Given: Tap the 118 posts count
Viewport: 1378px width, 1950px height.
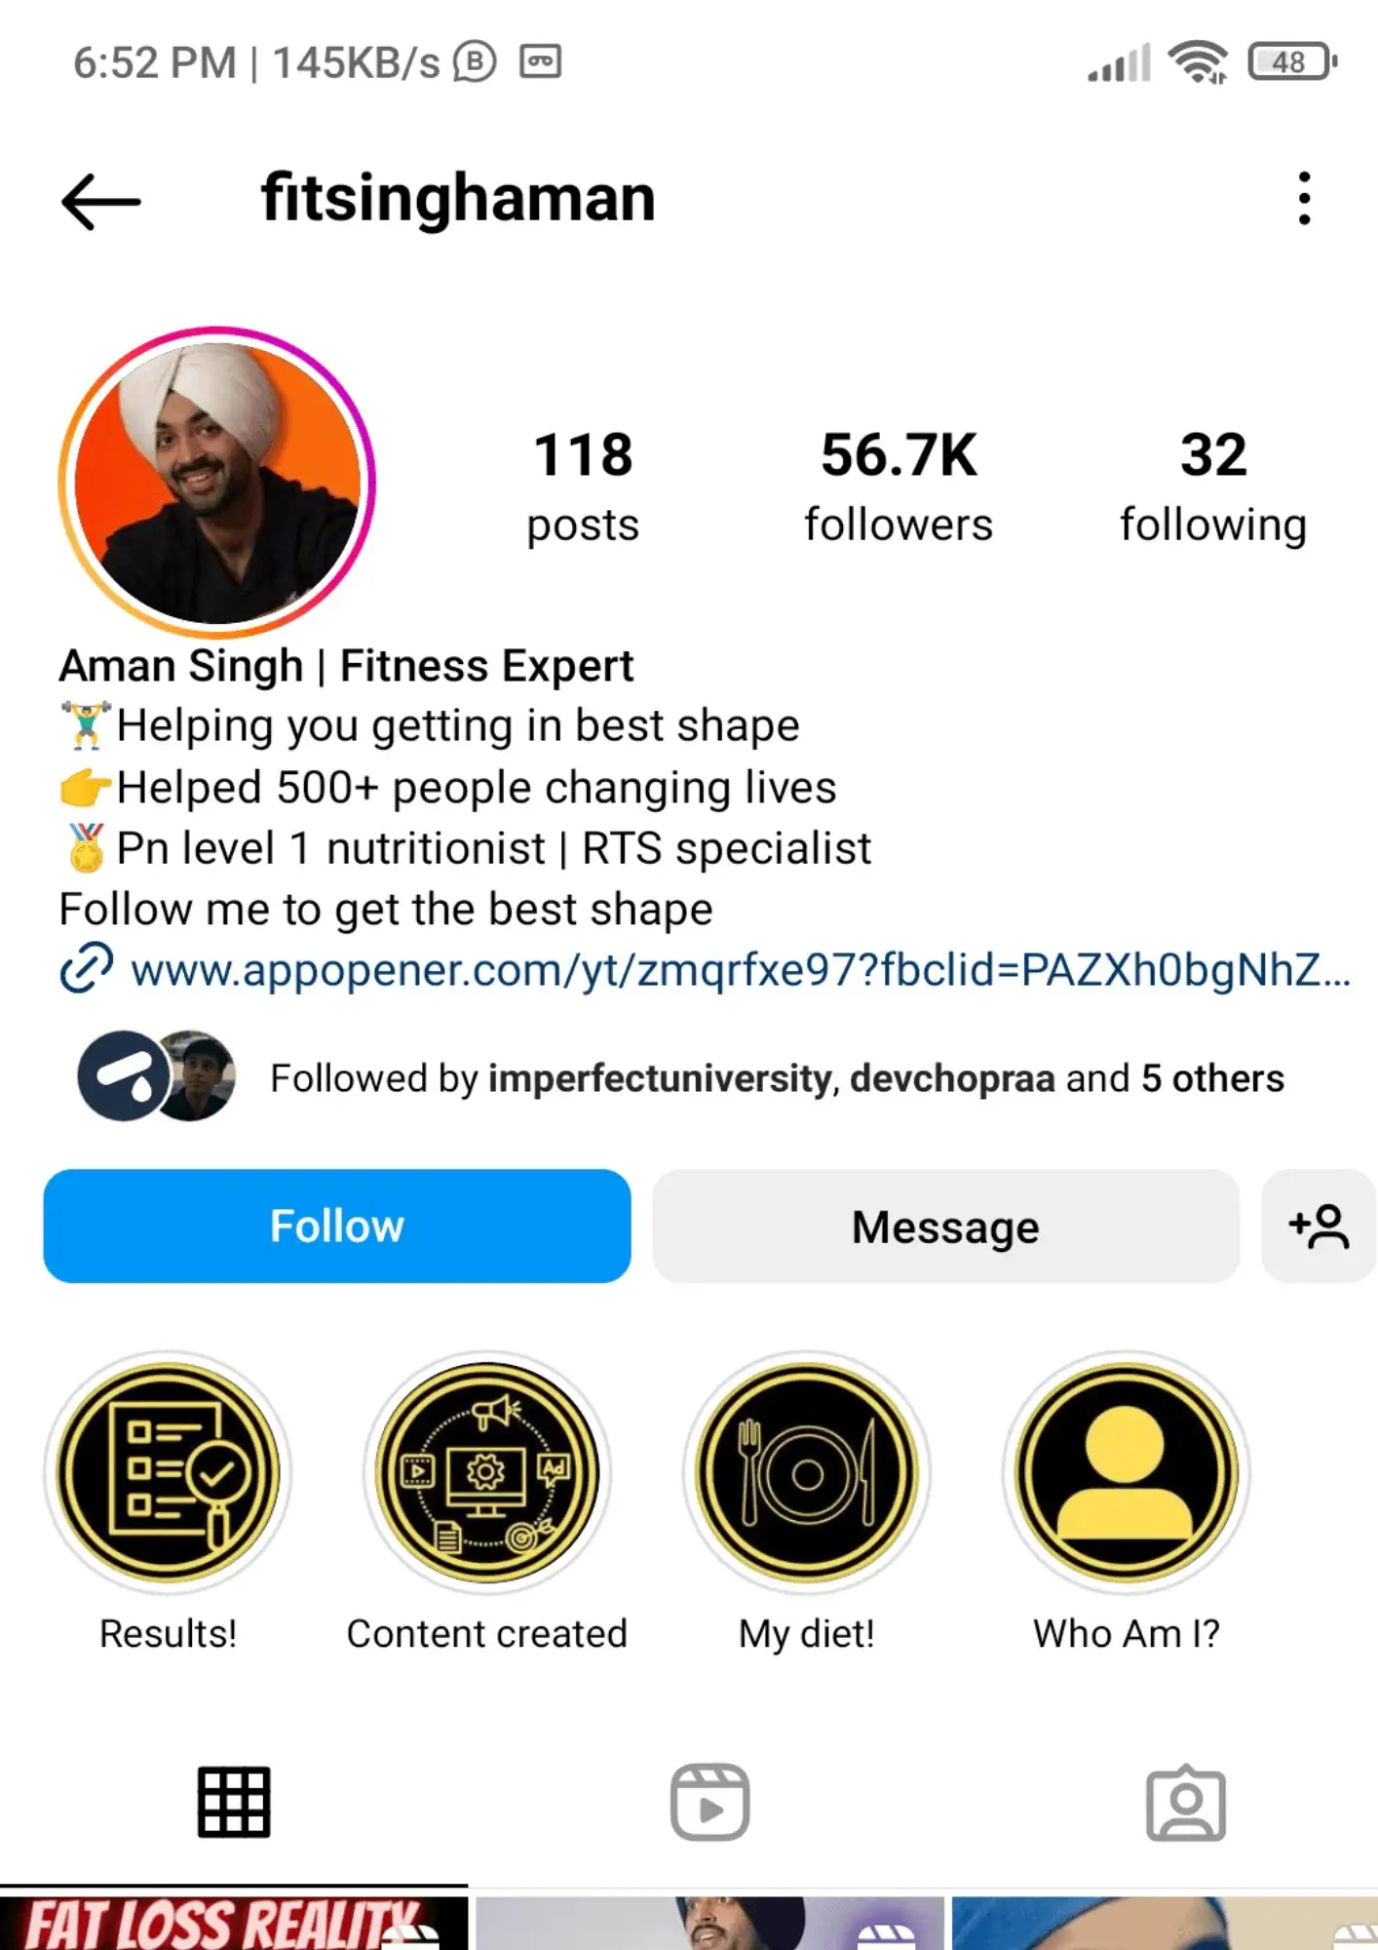Looking at the screenshot, I should [583, 487].
